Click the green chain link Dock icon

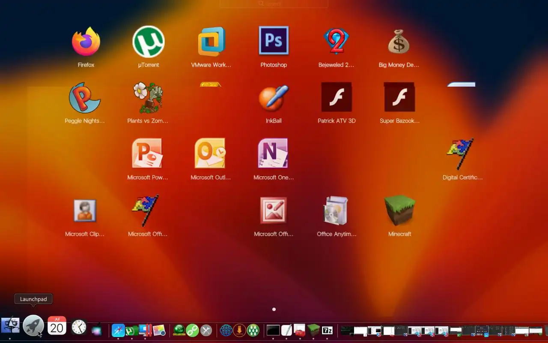click(x=193, y=330)
